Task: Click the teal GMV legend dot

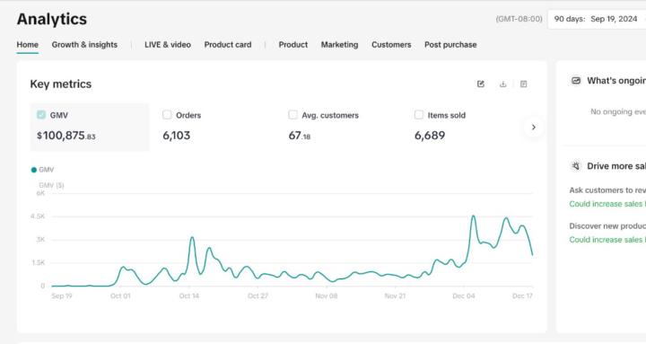Action: [34, 170]
